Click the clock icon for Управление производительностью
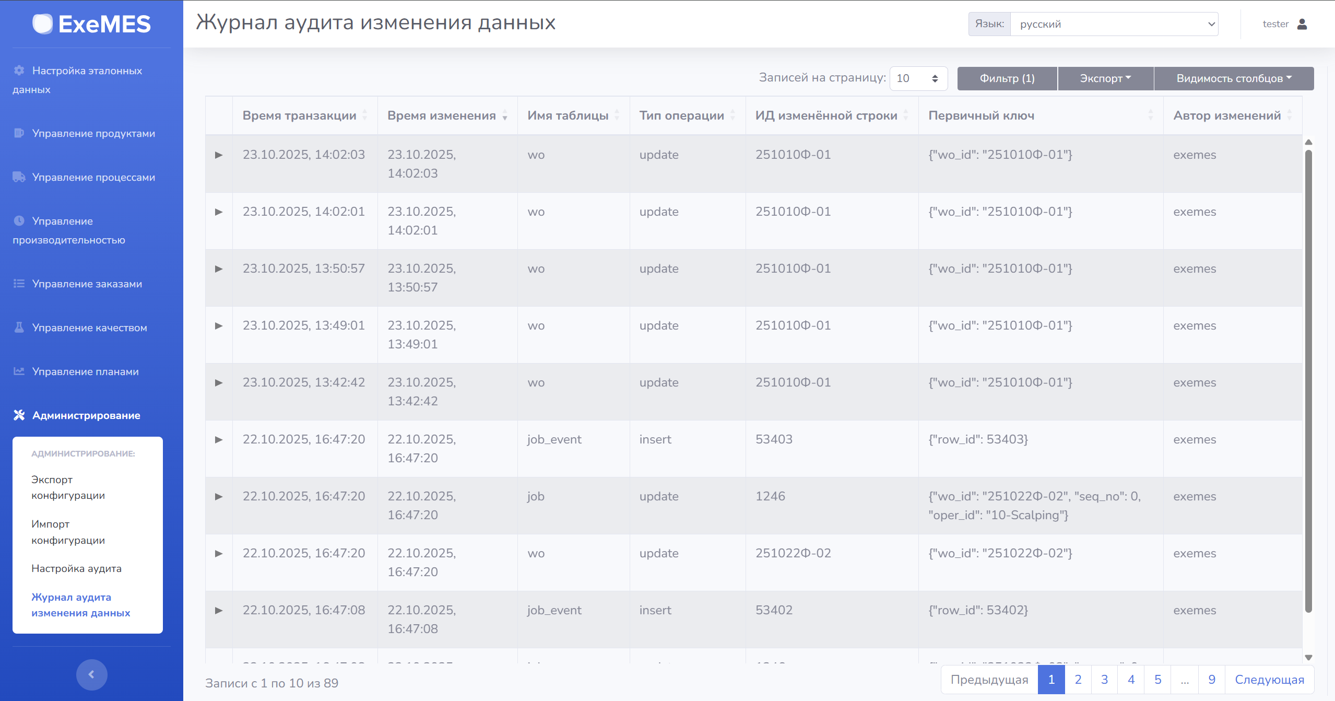The width and height of the screenshot is (1335, 701). coord(19,221)
